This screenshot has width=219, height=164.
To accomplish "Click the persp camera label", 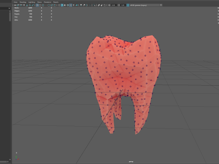I will pyautogui.click(x=131, y=162).
